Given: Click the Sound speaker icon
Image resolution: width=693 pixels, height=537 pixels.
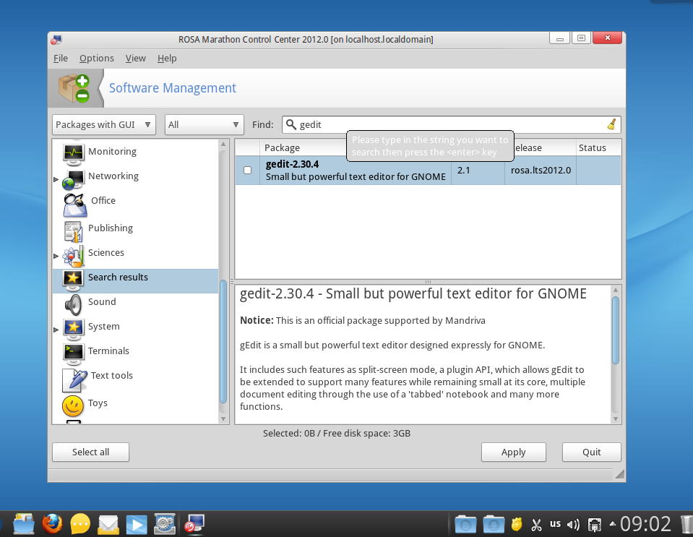Looking at the screenshot, I should tap(73, 305).
